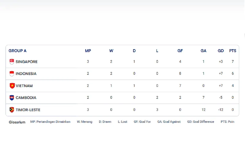The width and height of the screenshot is (245, 161).
Task: Click the GD: Goal Difference glossary entry
Action: point(201,122)
